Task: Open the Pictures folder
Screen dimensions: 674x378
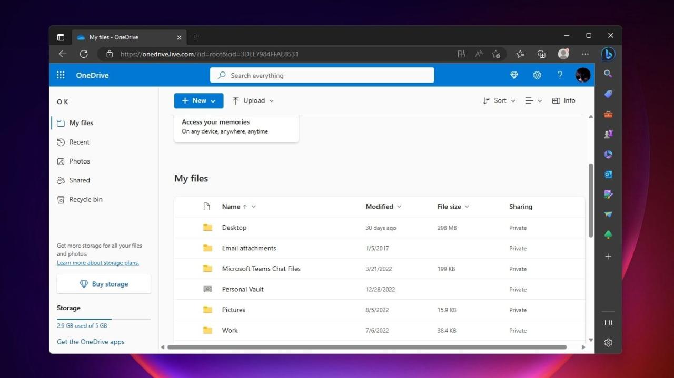Action: tap(234, 310)
